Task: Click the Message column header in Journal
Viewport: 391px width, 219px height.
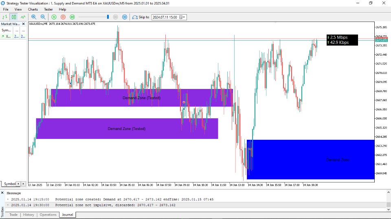Action: [x=14, y=193]
